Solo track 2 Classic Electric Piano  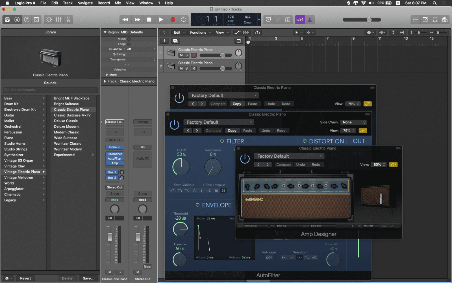[x=186, y=68]
